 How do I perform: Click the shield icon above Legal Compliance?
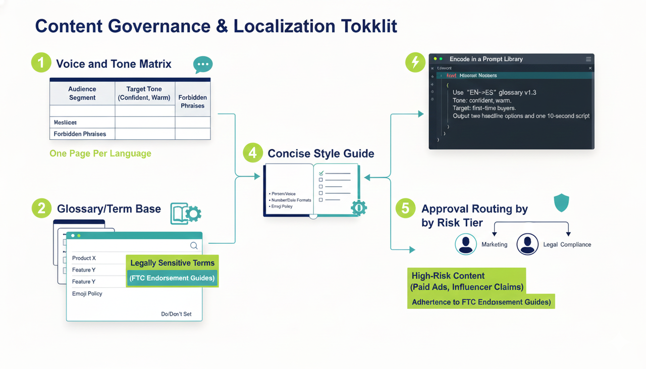561,202
